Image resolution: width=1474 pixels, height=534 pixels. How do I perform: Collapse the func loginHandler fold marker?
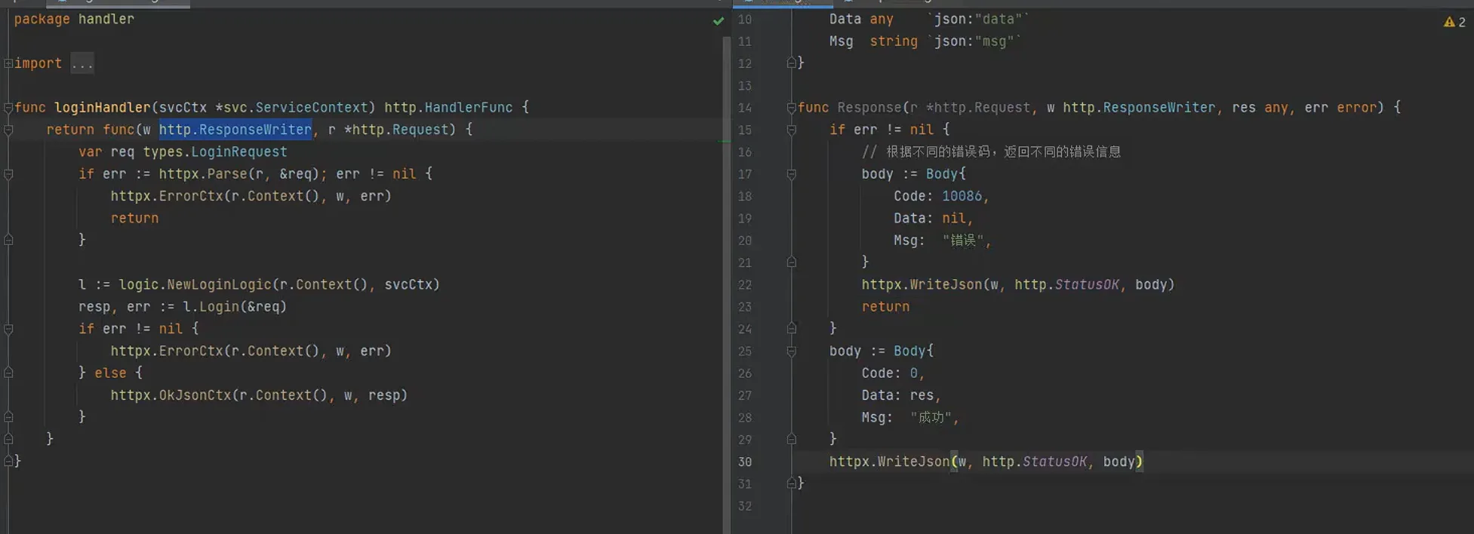(8, 108)
